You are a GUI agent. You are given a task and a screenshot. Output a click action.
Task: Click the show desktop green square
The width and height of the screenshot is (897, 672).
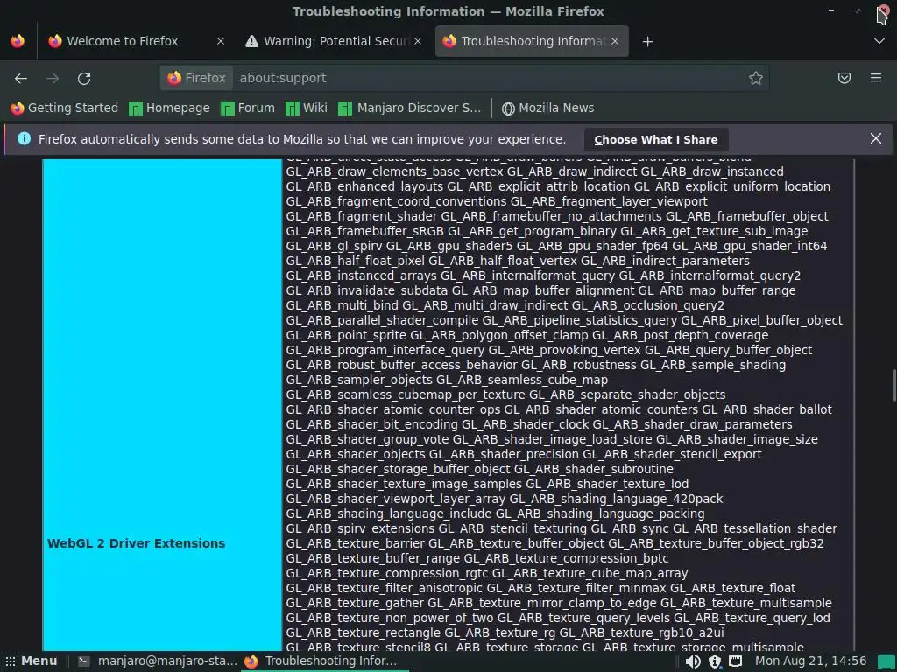pos(886,661)
